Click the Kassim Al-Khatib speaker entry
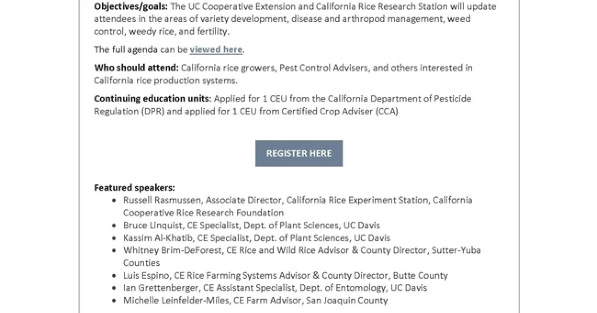 (x=257, y=237)
